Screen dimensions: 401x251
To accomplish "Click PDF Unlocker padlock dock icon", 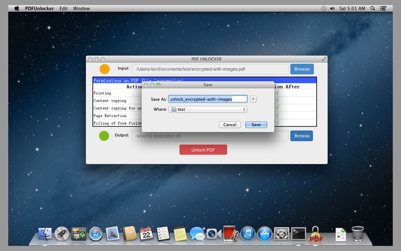I will [316, 233].
